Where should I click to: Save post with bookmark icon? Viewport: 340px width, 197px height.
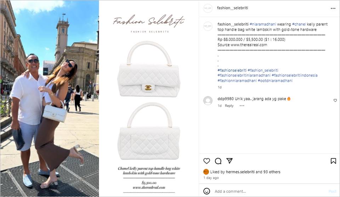pyautogui.click(x=333, y=161)
